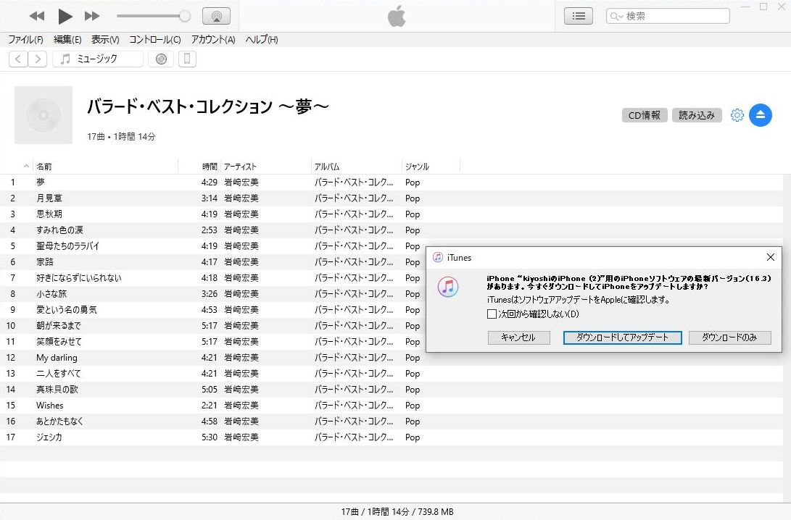Click the rewind previous track button
The height and width of the screenshot is (520, 791).
[x=37, y=16]
